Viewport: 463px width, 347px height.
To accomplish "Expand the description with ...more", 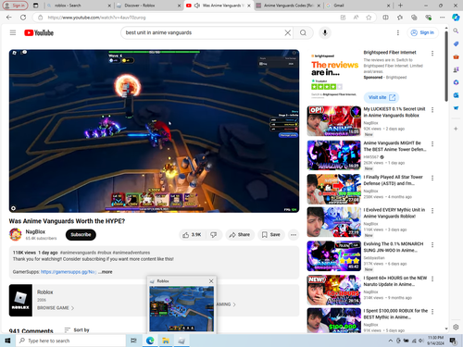I will pos(106,272).
